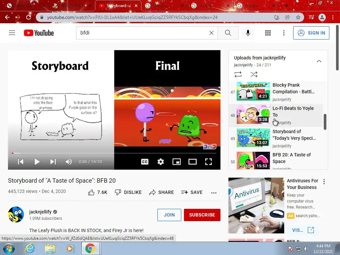Toggle loop playlist

pyautogui.click(x=238, y=74)
